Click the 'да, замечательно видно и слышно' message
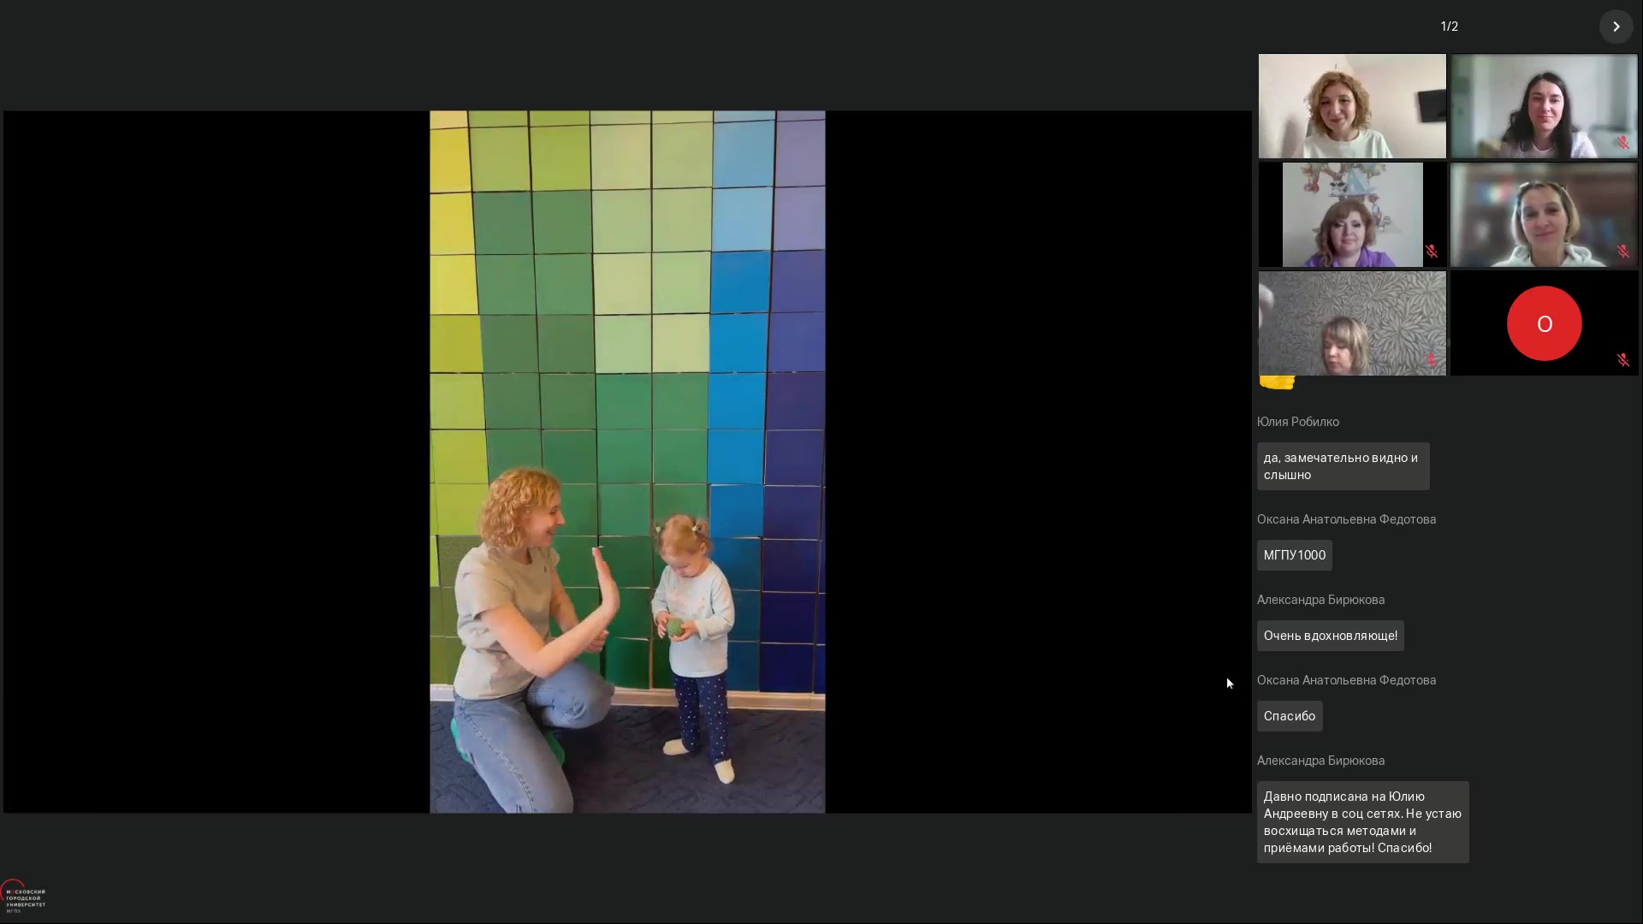Viewport: 1643px width, 924px height. (1342, 466)
